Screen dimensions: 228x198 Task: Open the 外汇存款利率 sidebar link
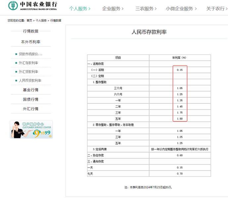point(28,63)
